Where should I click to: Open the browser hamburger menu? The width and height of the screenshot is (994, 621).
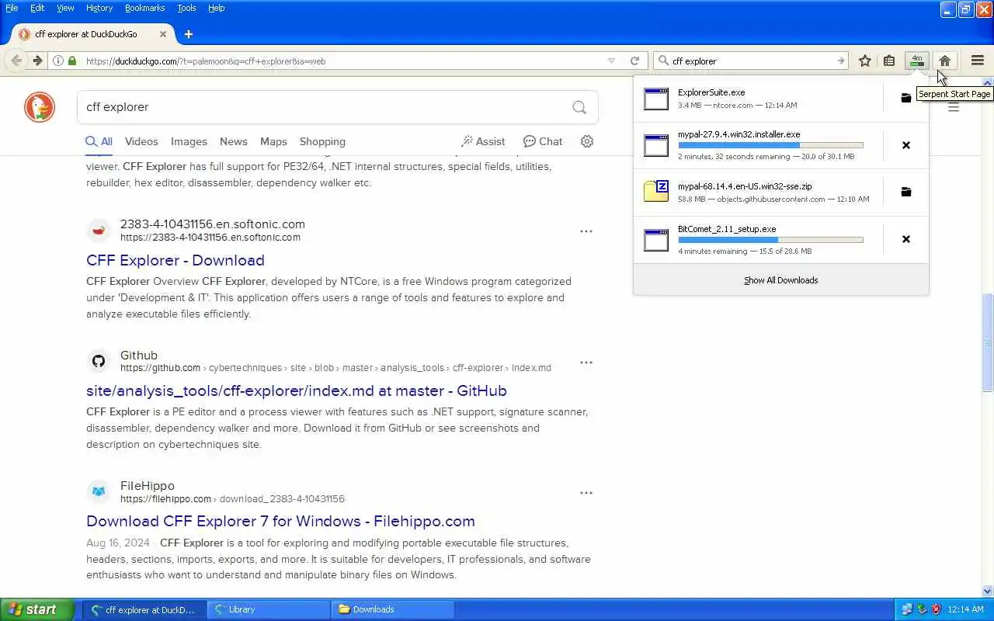[x=978, y=61]
